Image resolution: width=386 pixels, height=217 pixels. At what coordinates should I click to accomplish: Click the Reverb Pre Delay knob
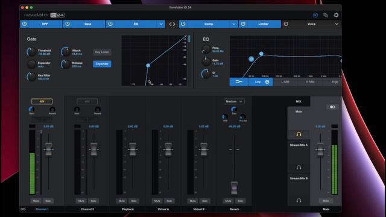pyautogui.click(x=243, y=116)
